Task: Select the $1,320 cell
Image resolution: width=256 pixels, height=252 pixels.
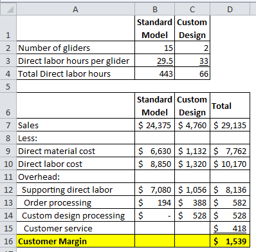Action: [x=192, y=164]
